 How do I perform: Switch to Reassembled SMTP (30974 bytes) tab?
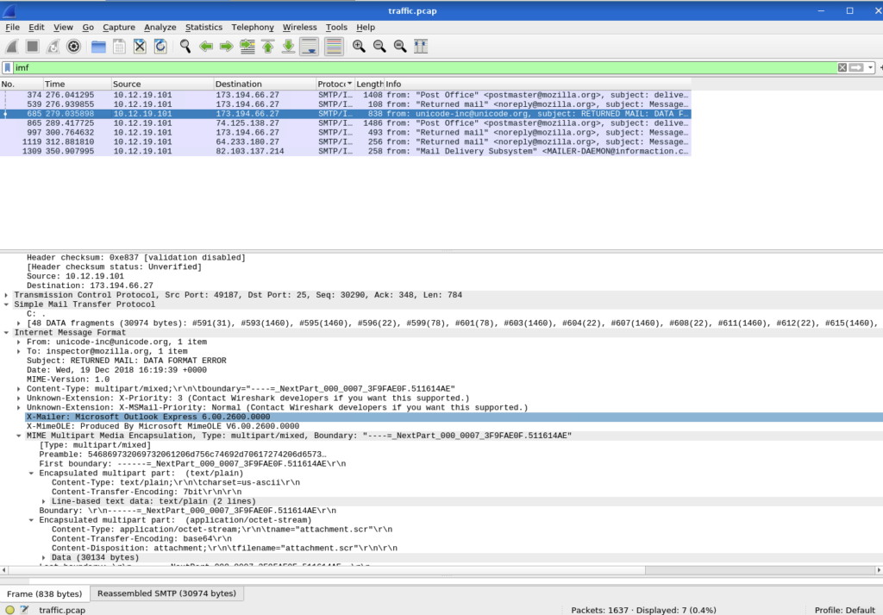click(x=166, y=593)
